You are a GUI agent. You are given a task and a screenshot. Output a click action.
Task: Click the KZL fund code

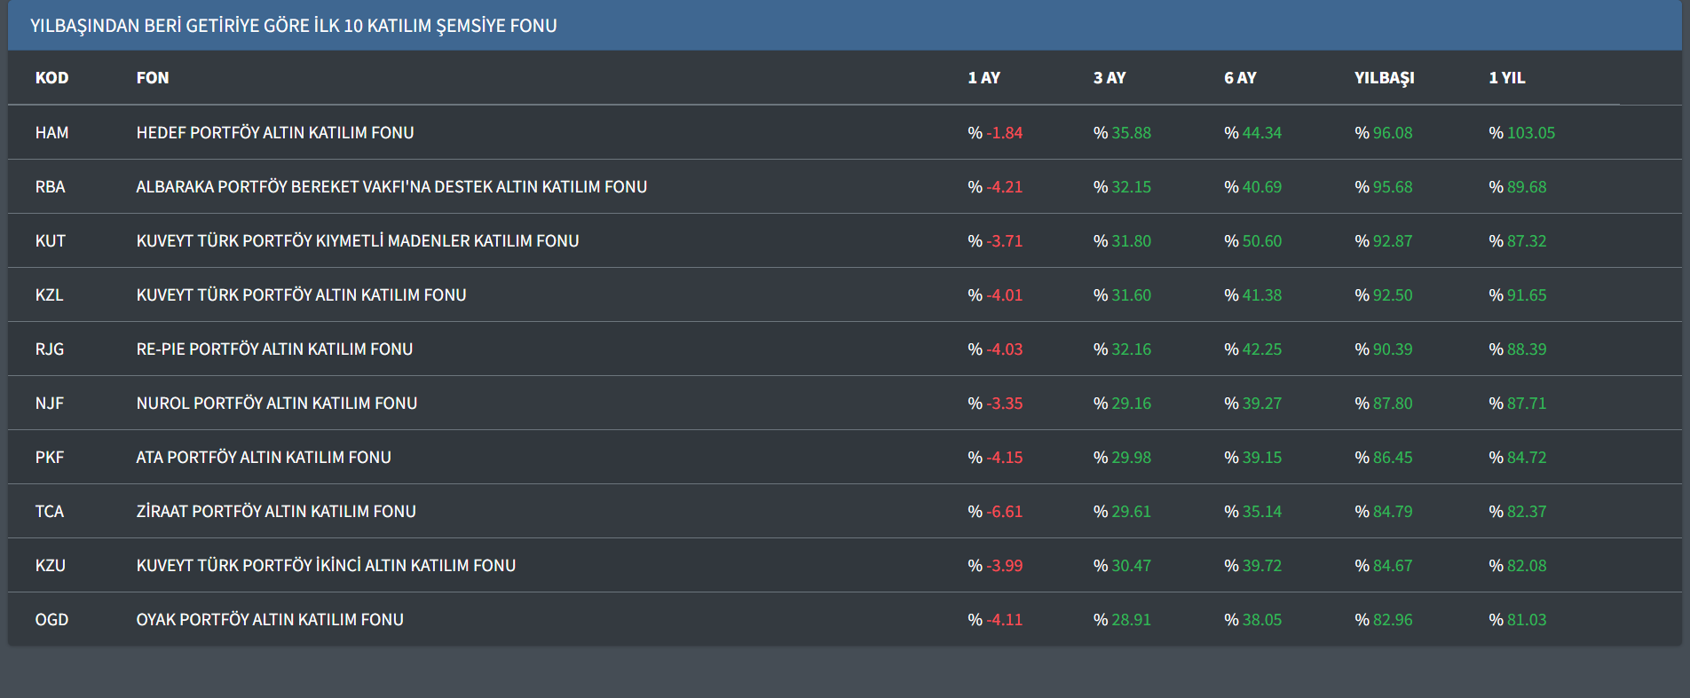click(49, 295)
